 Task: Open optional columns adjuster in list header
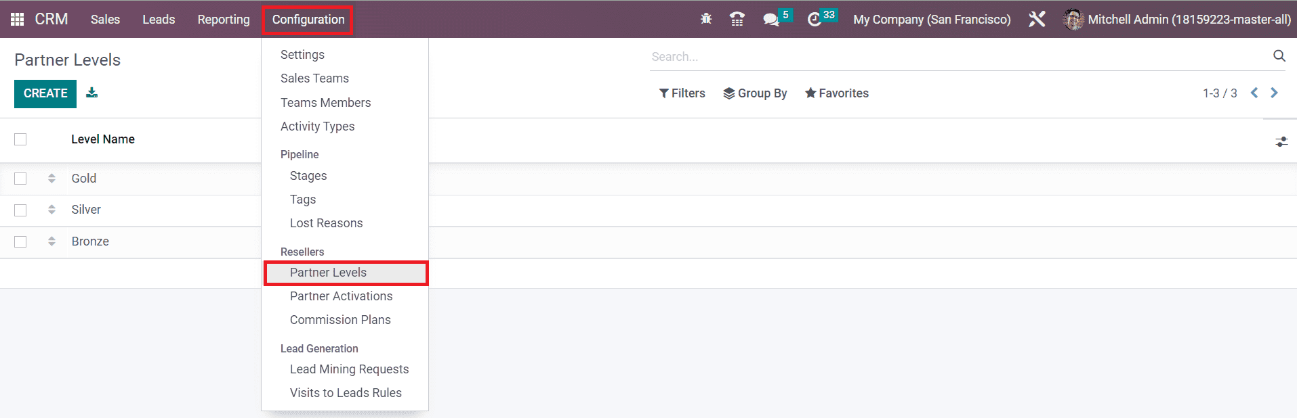point(1281,141)
